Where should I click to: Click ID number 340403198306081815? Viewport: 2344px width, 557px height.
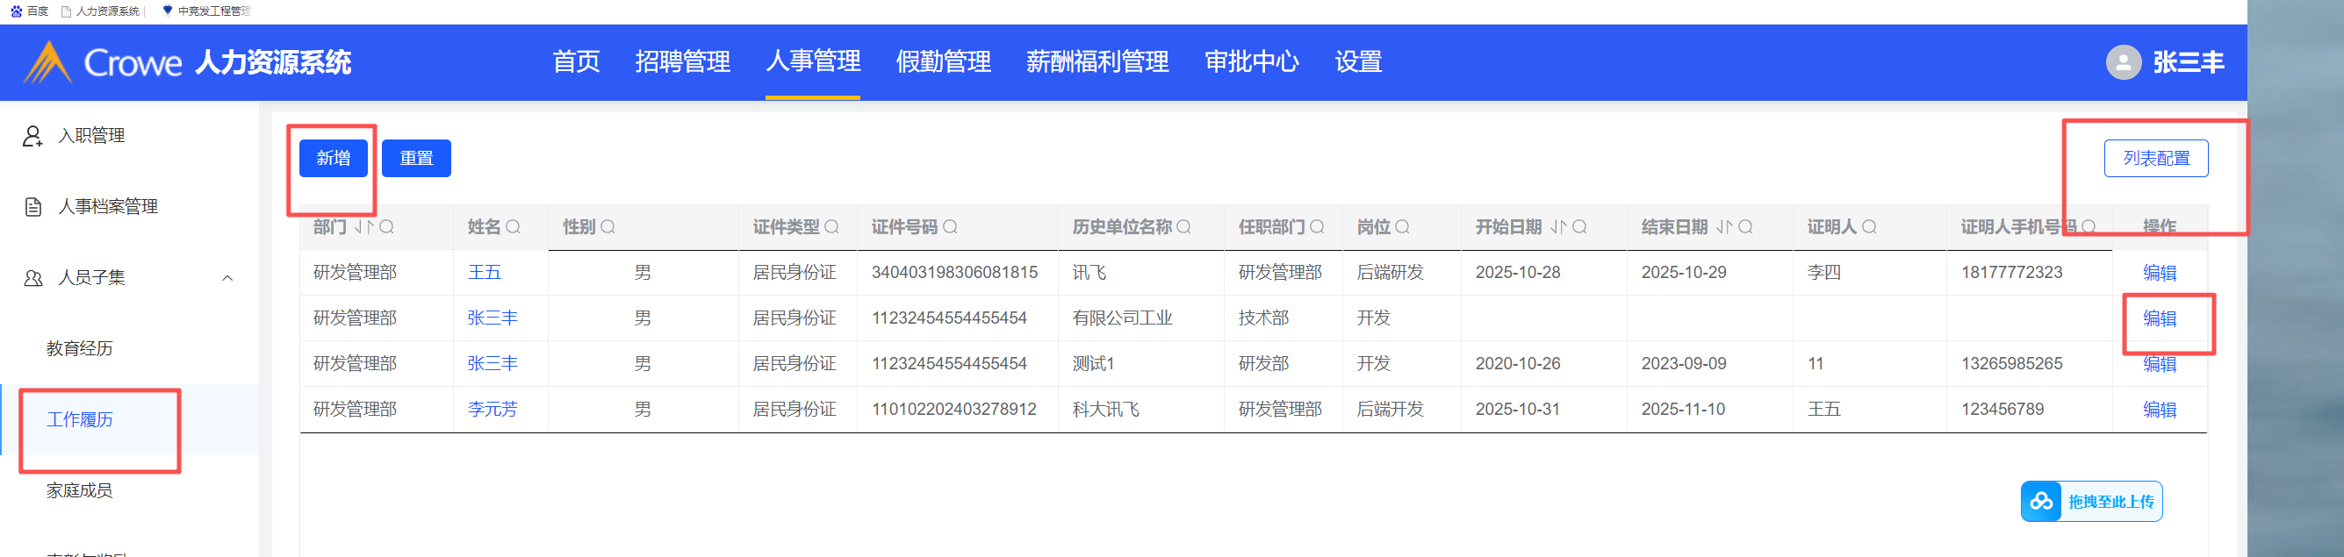954,273
